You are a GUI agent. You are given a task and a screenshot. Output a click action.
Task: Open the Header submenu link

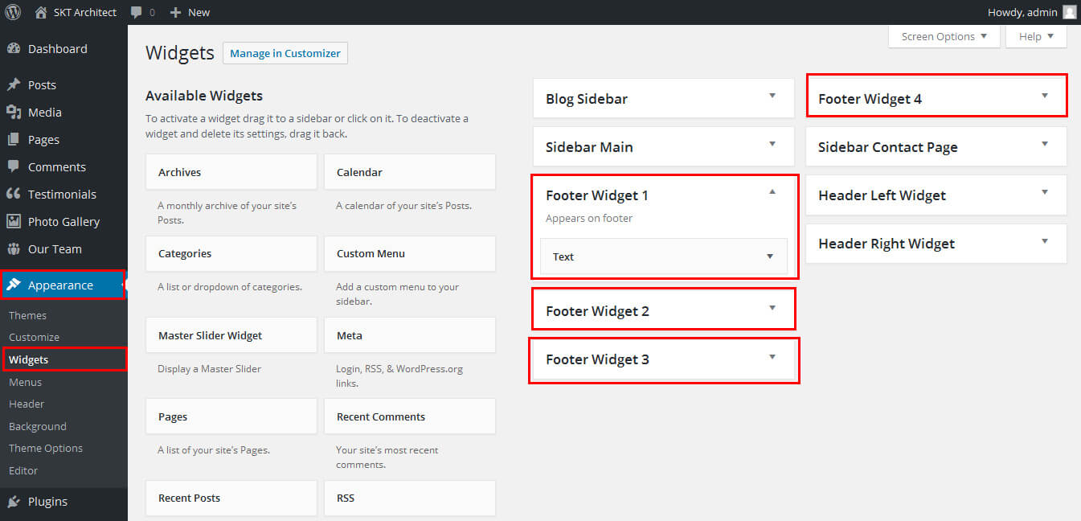[27, 404]
